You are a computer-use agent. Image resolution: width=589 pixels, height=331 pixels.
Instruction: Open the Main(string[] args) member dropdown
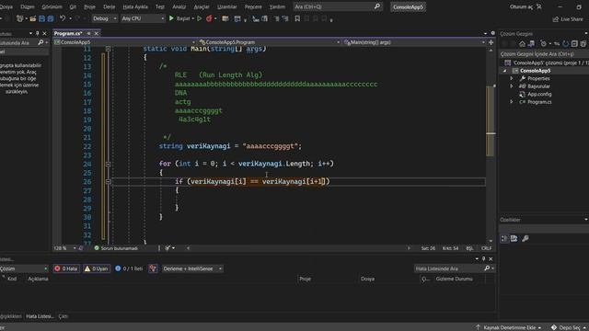tap(414, 42)
